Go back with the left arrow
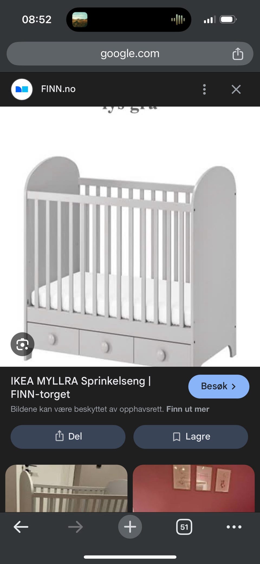Viewport: 260px width, 564px height. pyautogui.click(x=21, y=527)
